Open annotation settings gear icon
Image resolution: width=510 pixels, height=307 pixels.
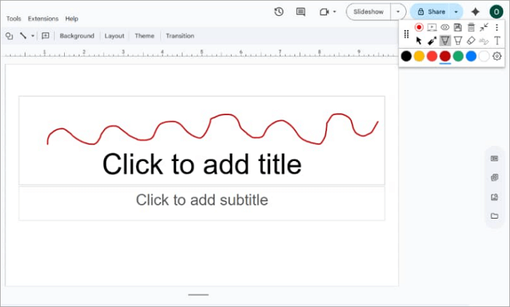pyautogui.click(x=497, y=56)
